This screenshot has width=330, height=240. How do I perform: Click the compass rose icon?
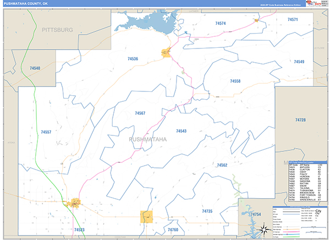[264, 229]
